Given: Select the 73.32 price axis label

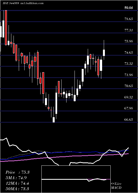Looking at the screenshot, I should 129,64.
